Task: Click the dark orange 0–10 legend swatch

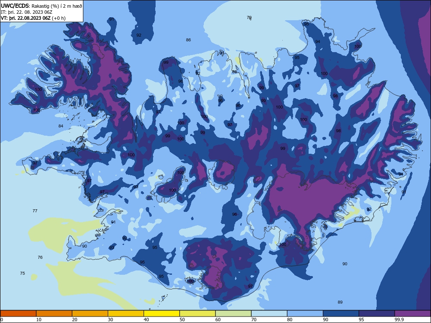Action: pos(18,314)
